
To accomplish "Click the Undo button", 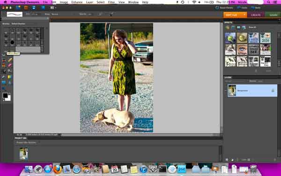I will [x=242, y=8].
